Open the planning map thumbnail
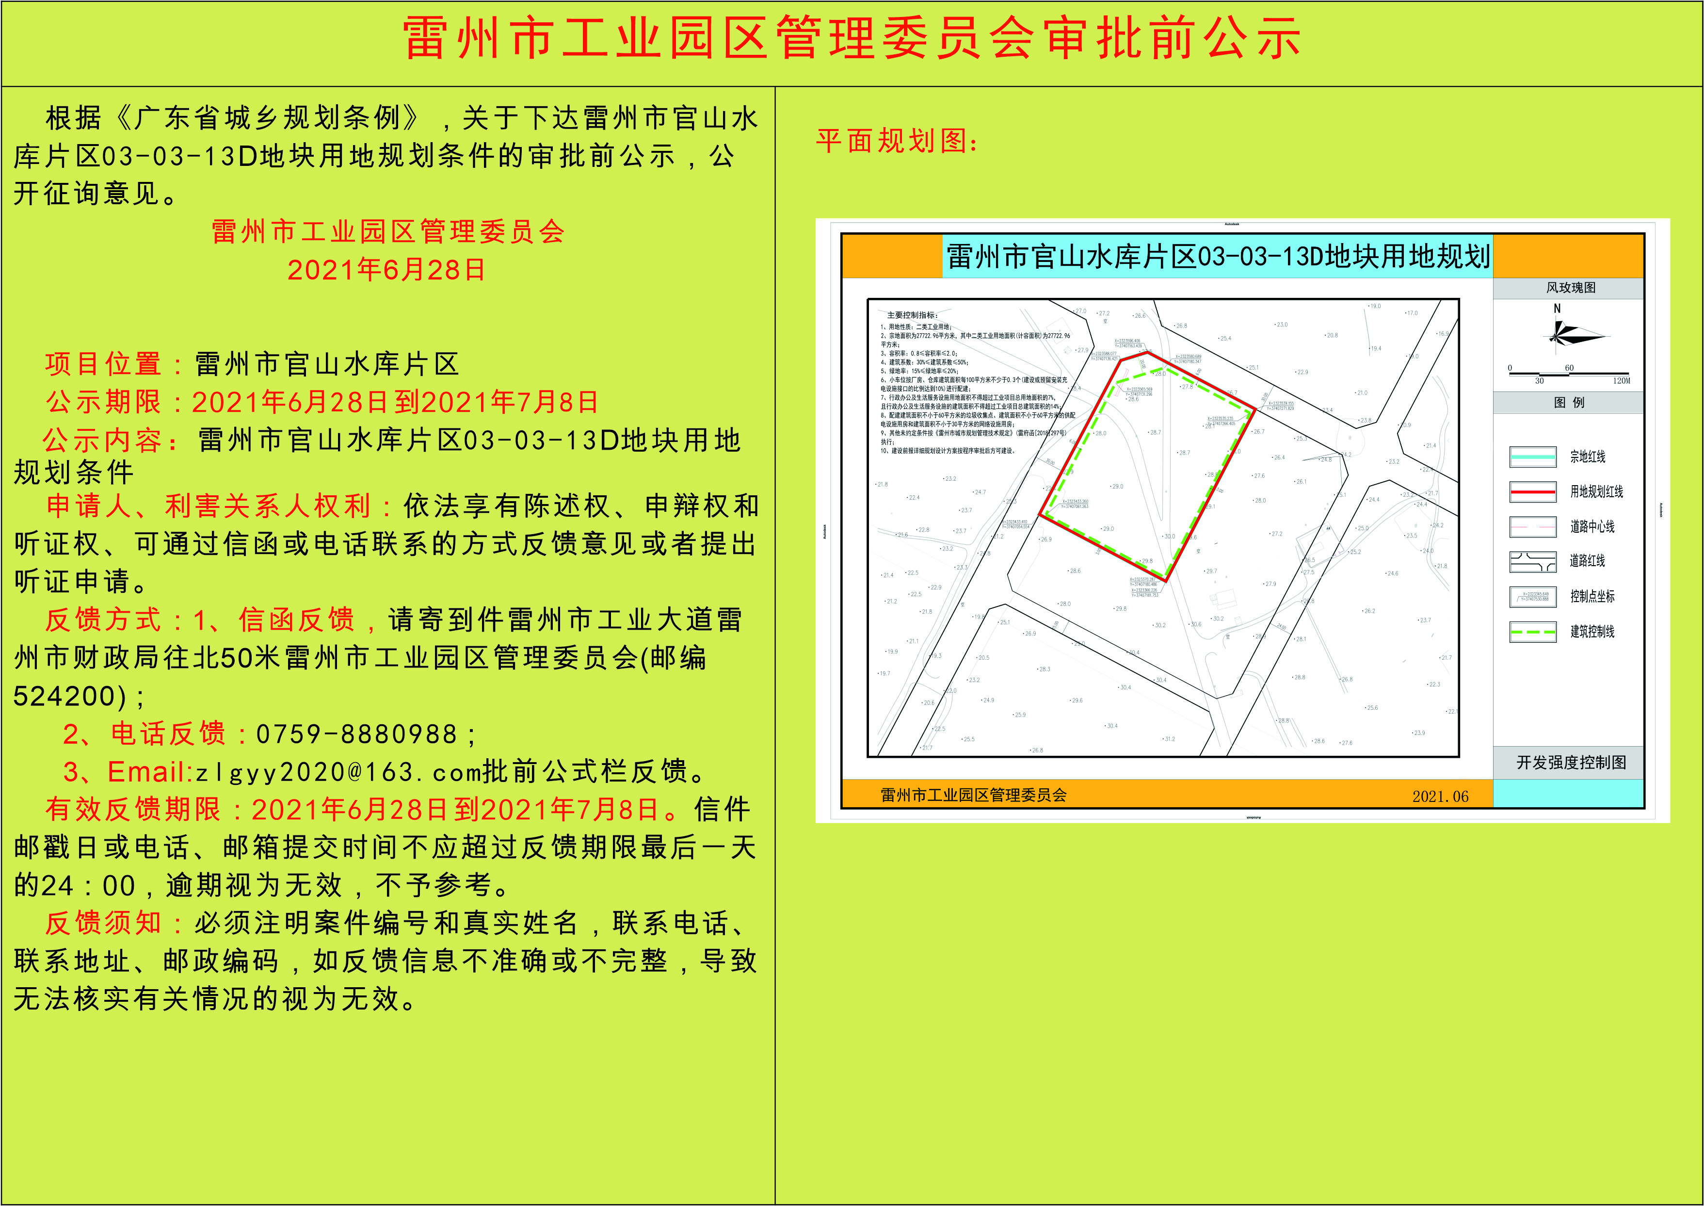 tap(1242, 521)
